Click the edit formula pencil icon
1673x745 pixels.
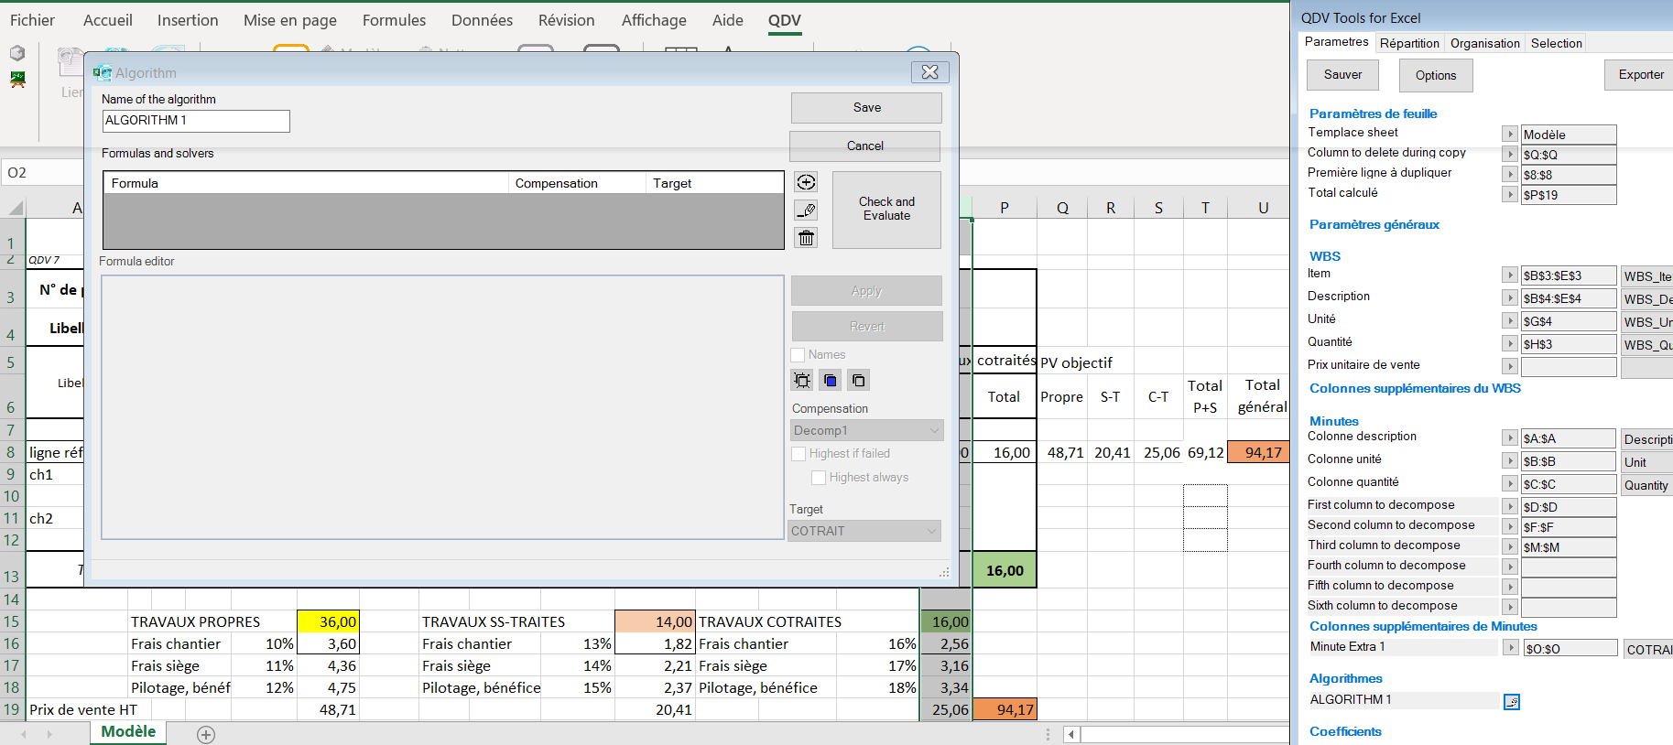[x=806, y=211]
